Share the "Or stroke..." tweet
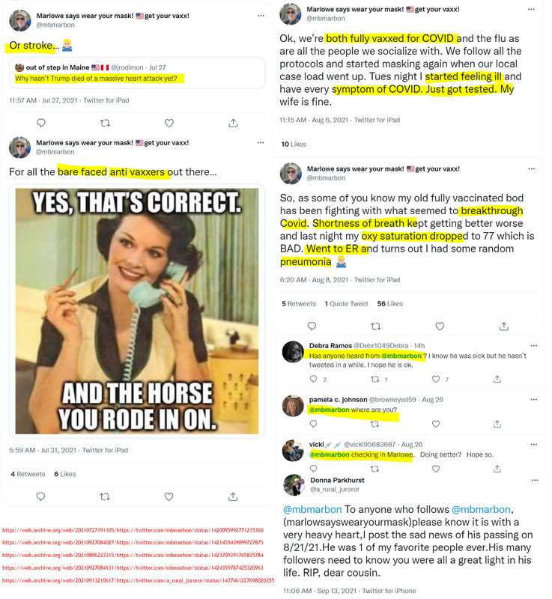 pos(234,123)
